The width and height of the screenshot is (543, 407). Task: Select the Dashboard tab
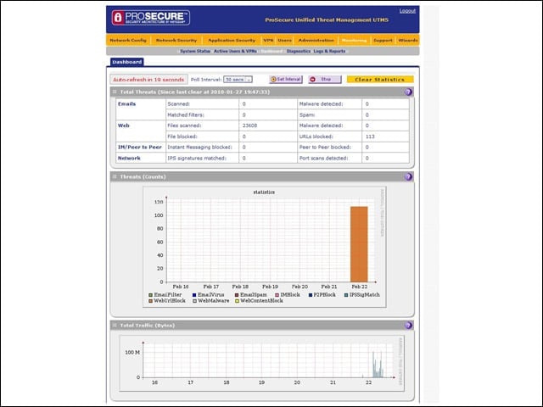pos(126,62)
